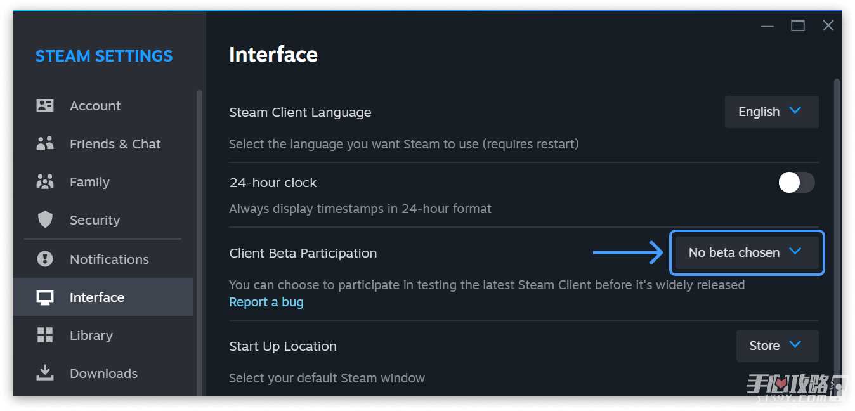Open the Store start up location dropdown

click(x=777, y=346)
